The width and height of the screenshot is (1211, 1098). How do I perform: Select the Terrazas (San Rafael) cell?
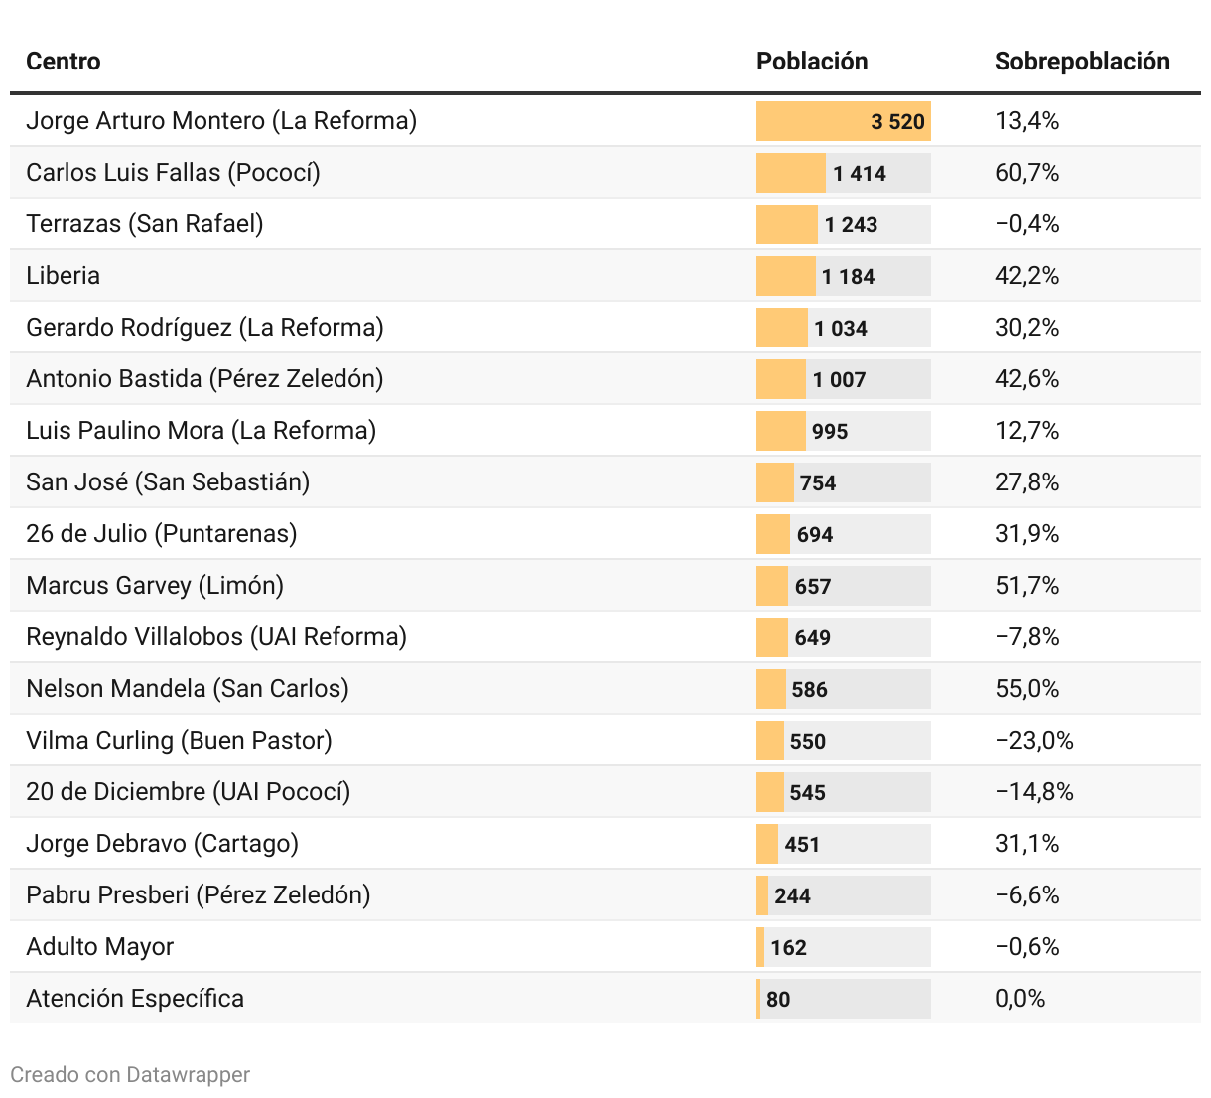click(x=145, y=224)
